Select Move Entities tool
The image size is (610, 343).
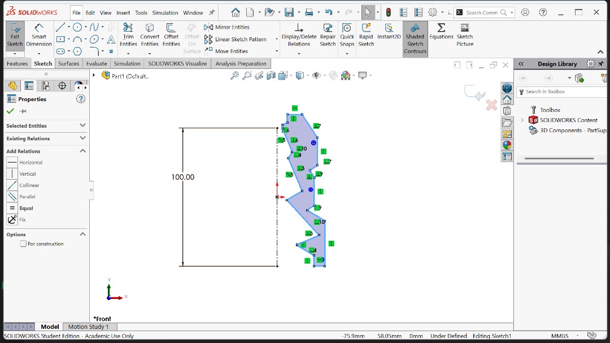226,51
